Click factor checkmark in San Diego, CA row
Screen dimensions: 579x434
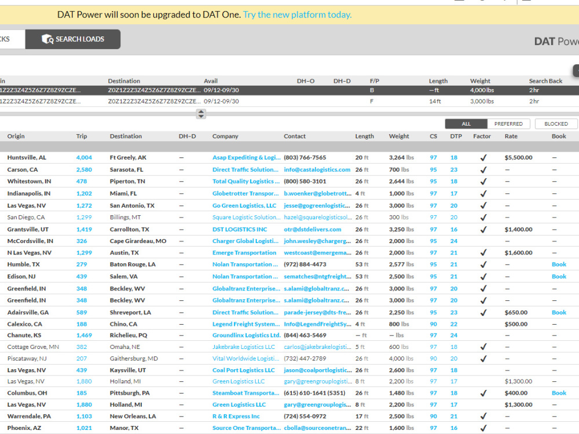[x=483, y=218]
